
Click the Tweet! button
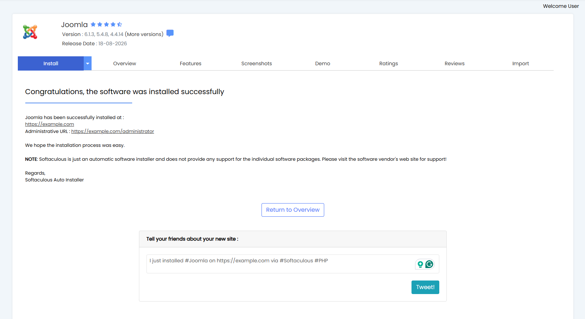425,287
